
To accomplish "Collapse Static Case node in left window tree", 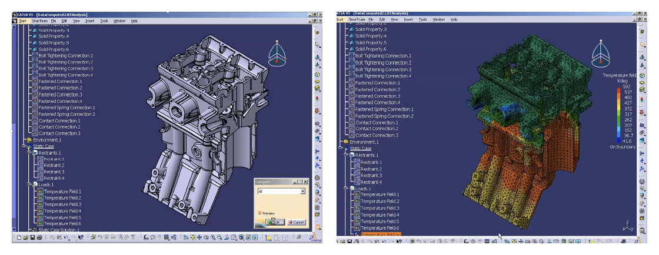I will tap(24, 146).
